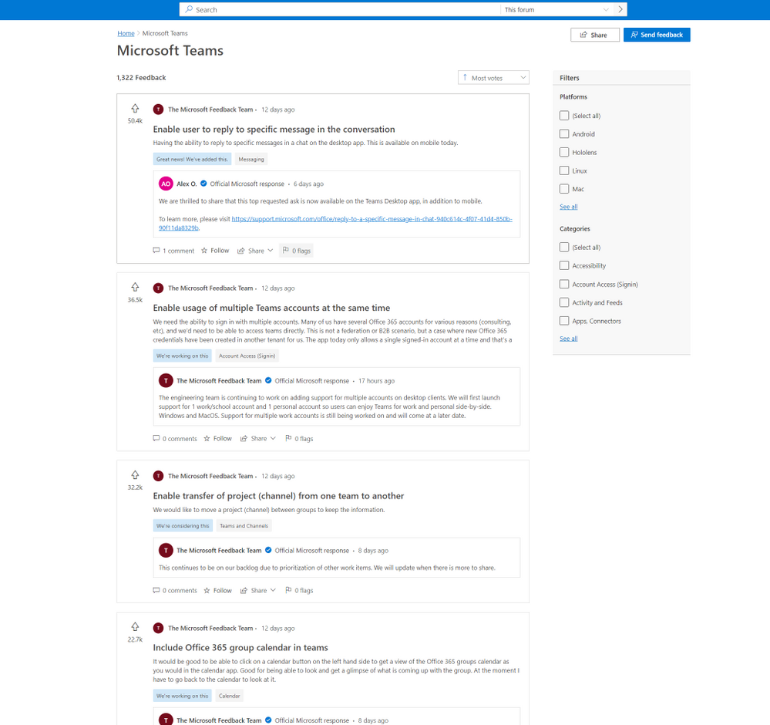Image resolution: width=770 pixels, height=725 pixels.
Task: Click the Messaging category tag
Action: 251,159
